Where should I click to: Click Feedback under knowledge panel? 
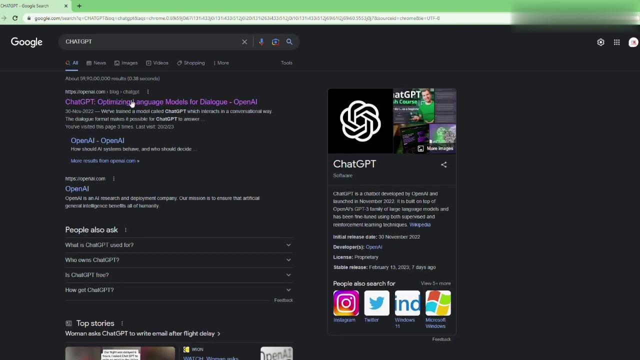[441, 339]
